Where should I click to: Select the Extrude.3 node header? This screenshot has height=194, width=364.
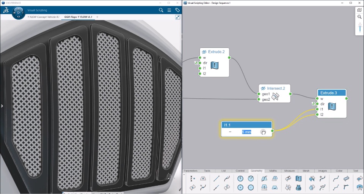[332, 93]
